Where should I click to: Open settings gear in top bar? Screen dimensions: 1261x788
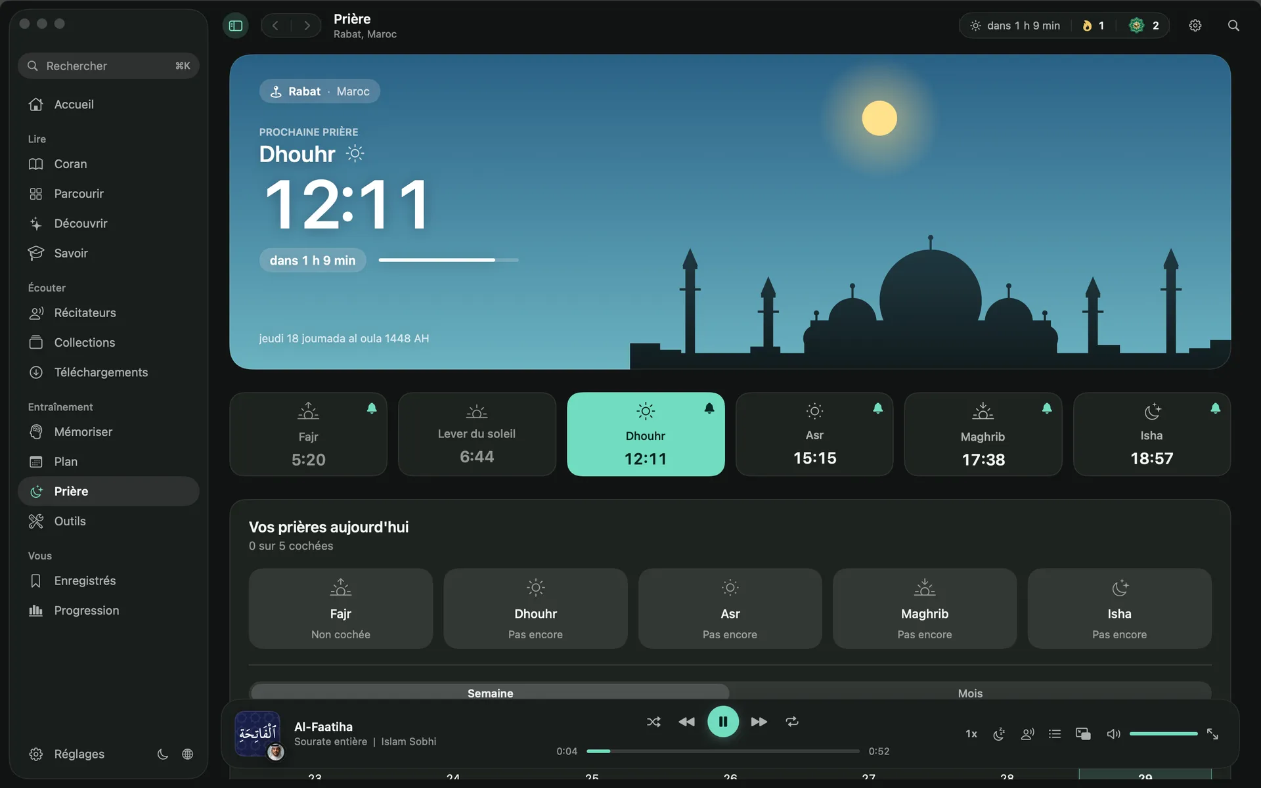[1195, 26]
